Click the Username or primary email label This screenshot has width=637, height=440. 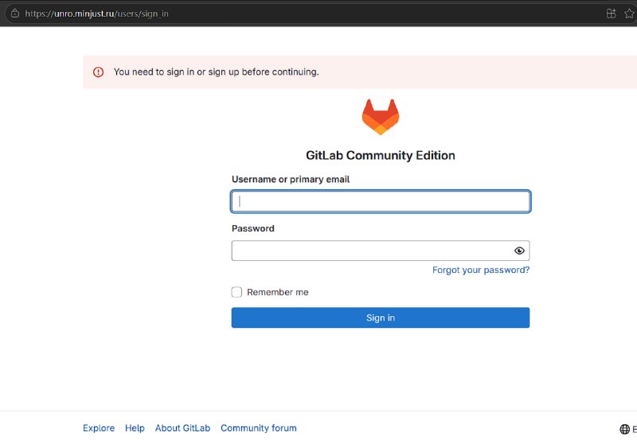pyautogui.click(x=291, y=179)
